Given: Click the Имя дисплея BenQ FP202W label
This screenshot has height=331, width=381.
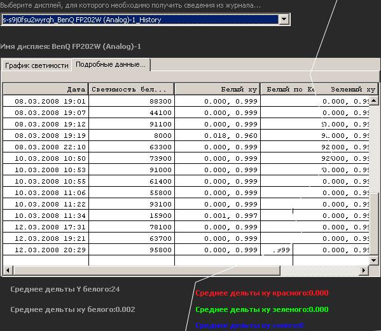Looking at the screenshot, I should tap(71, 46).
